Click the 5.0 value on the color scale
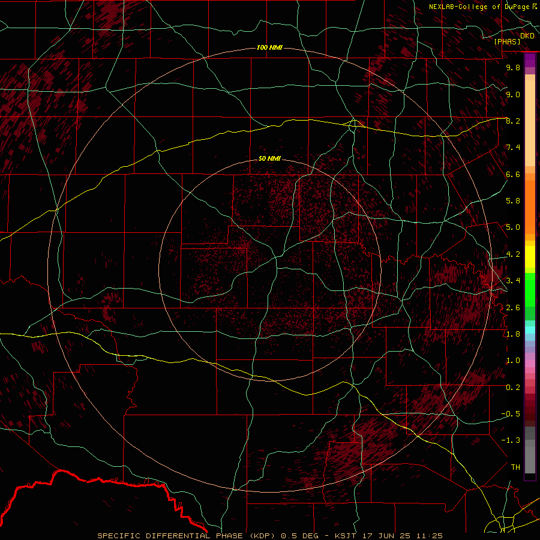540x540 pixels. (x=513, y=227)
